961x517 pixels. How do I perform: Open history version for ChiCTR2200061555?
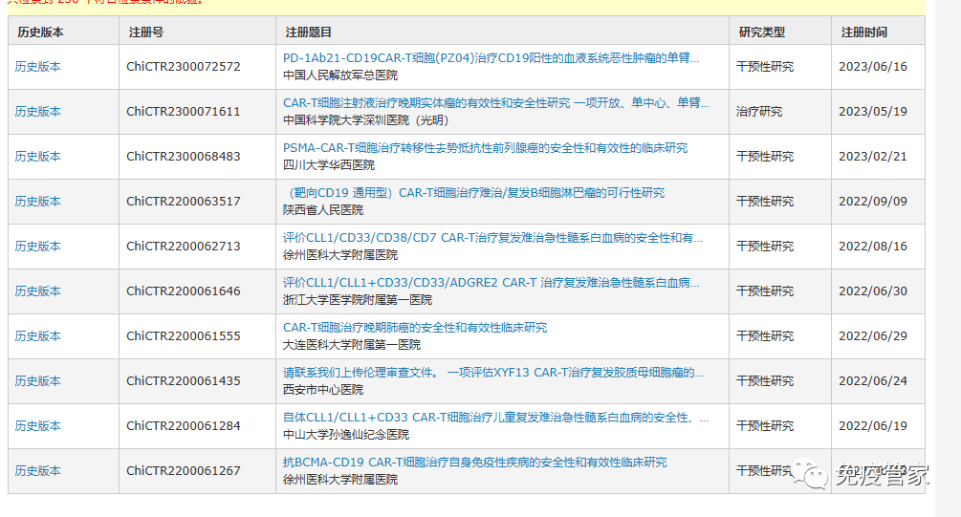[x=38, y=336]
